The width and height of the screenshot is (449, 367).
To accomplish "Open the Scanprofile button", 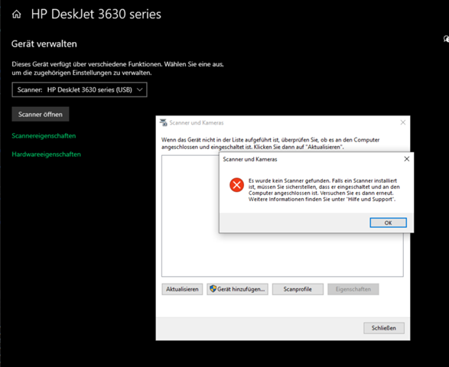I will click(x=298, y=289).
